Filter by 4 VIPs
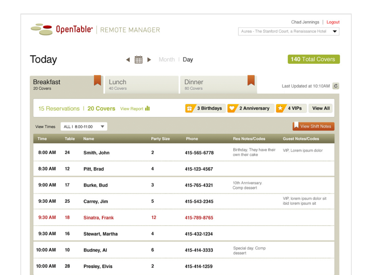Viewport: 370px width, 275px height. coord(291,108)
